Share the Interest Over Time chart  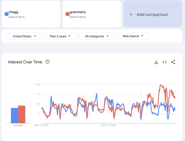(173, 62)
